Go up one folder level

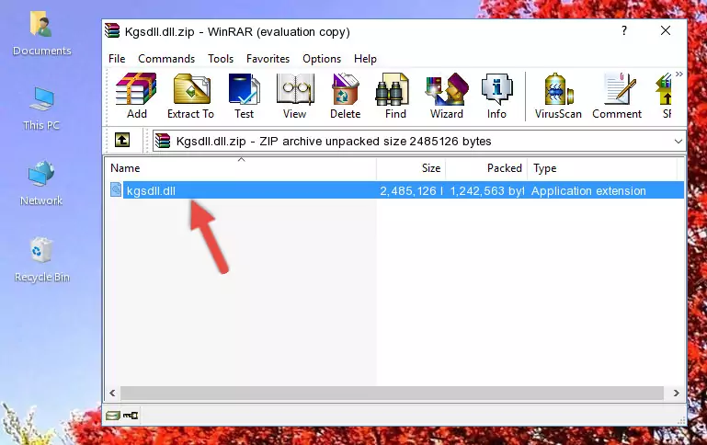pyautogui.click(x=122, y=141)
